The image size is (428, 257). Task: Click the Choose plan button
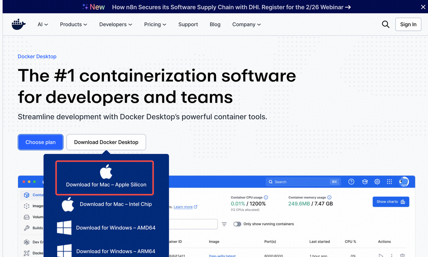[40, 142]
